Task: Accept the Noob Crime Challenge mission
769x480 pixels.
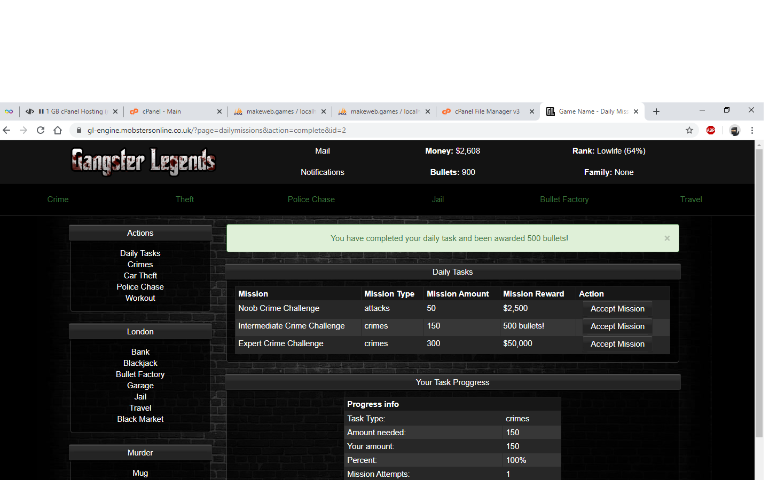Action: [617, 309]
